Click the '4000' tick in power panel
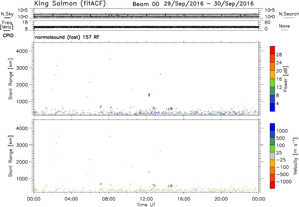Image resolution: width=299 pixels, height=207 pixels. (x=22, y=51)
